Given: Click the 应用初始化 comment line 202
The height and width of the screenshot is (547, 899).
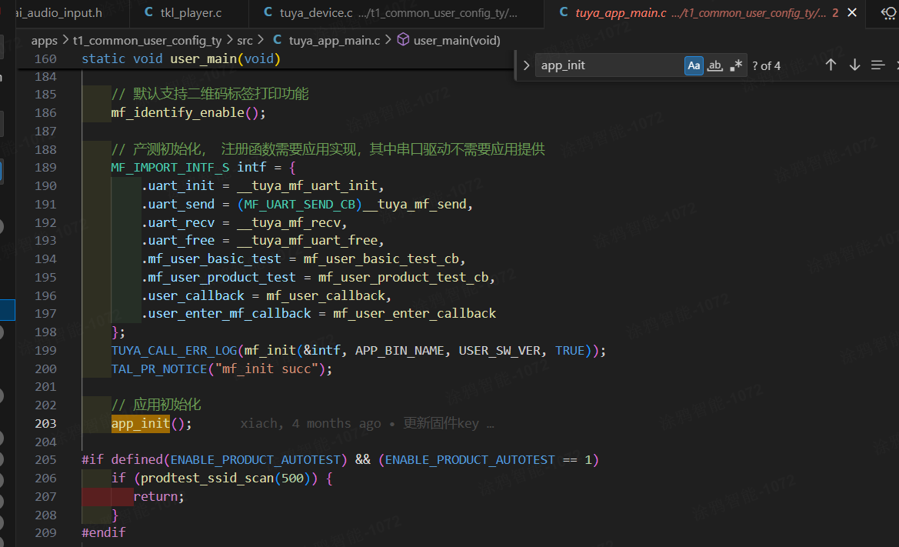Looking at the screenshot, I should point(156,405).
